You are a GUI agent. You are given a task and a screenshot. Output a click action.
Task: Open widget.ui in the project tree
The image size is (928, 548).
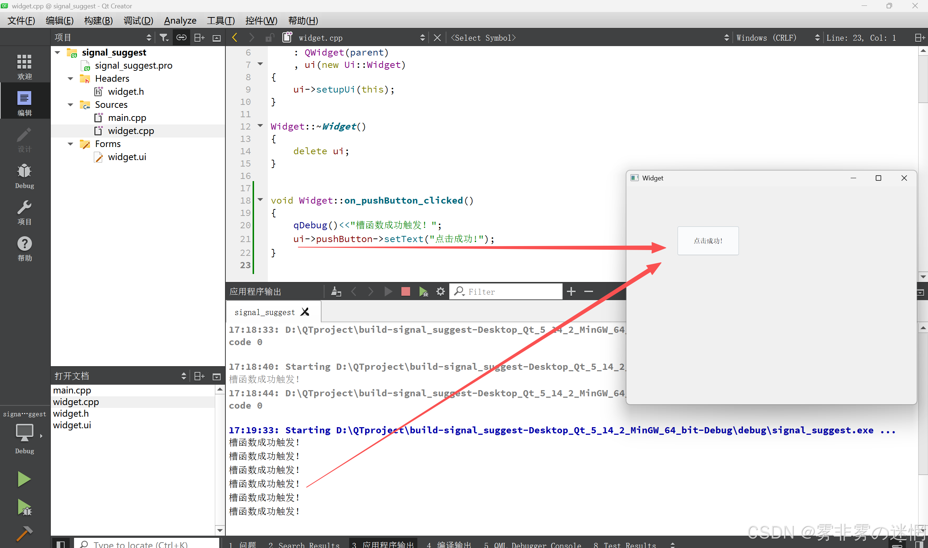coord(127,157)
